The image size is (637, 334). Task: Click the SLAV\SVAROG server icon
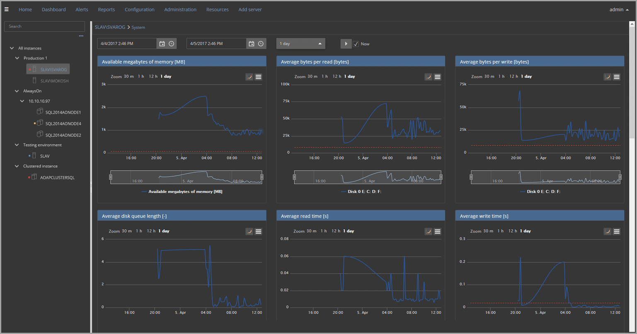[x=35, y=69]
